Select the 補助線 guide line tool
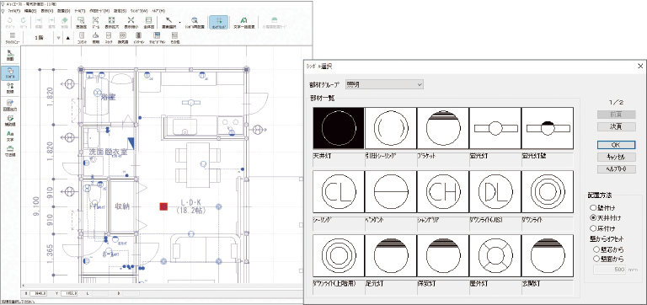The width and height of the screenshot is (647, 305). tap(11, 120)
